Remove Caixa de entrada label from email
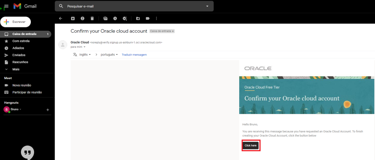The height and width of the screenshot is (160, 375). (x=173, y=31)
